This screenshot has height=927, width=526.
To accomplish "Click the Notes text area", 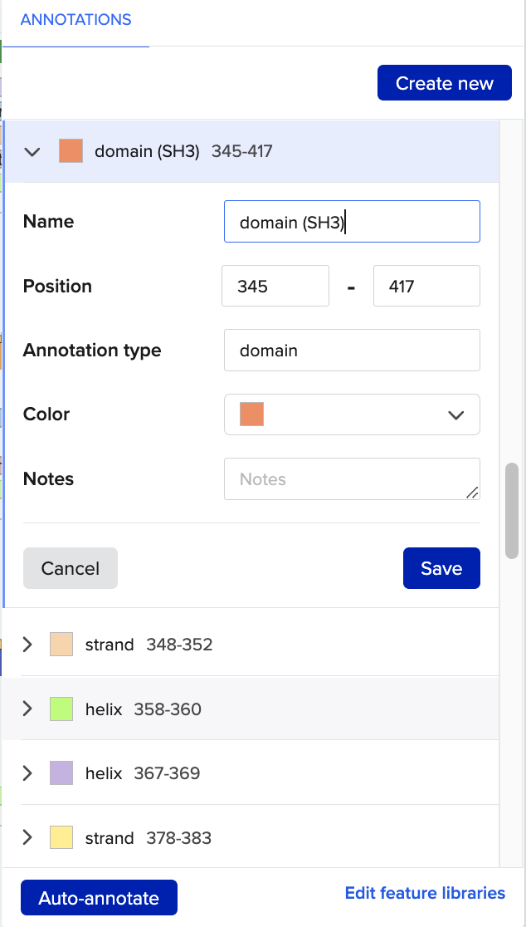I will (x=352, y=479).
